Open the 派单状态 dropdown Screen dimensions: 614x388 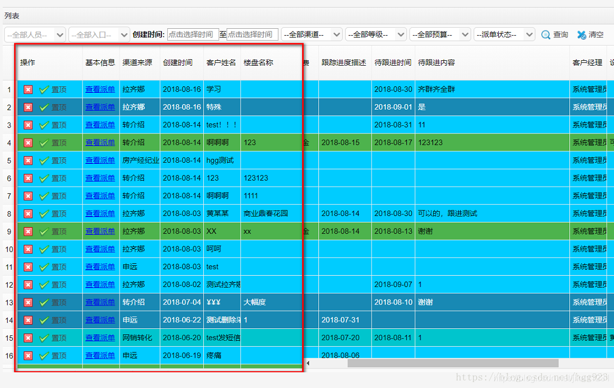click(x=504, y=35)
